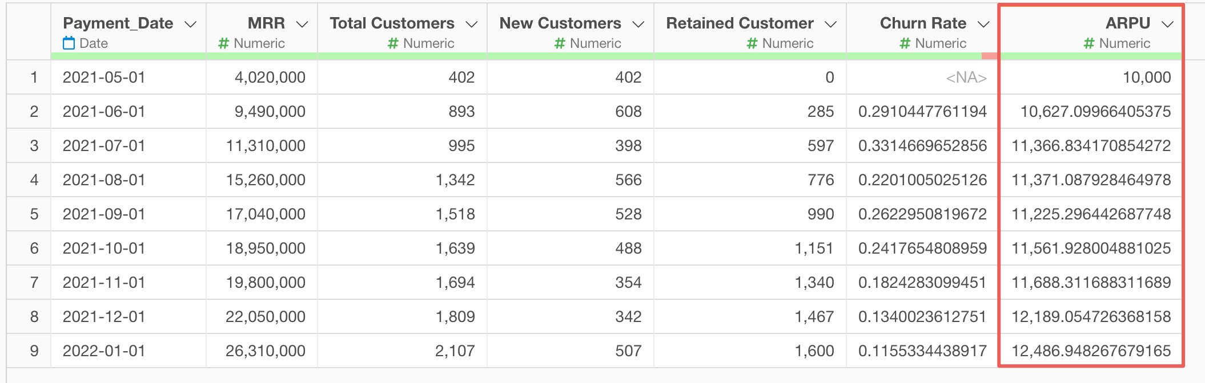Open the MRR column dropdown arrow
The height and width of the screenshot is (383, 1205).
click(302, 24)
